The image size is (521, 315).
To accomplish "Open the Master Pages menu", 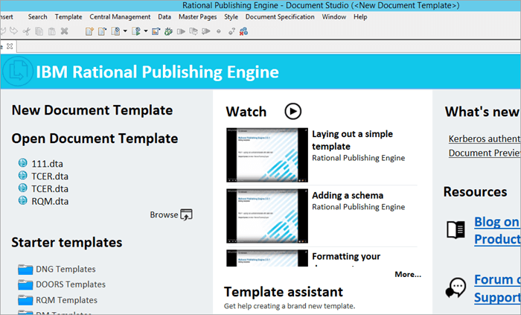I will point(198,16).
